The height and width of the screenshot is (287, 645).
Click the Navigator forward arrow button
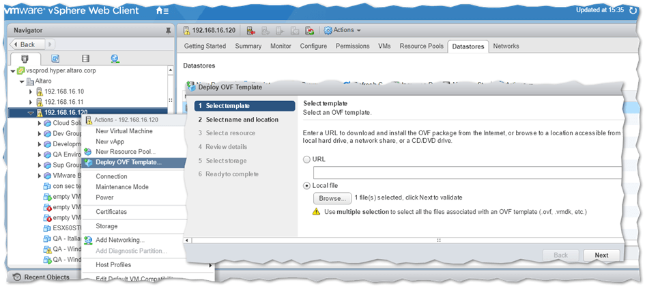(50, 44)
